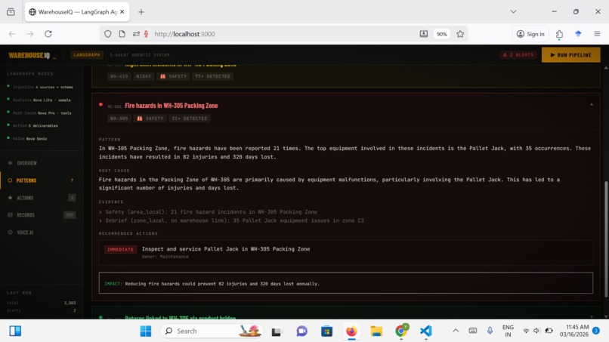The image size is (609, 342).
Task: Click the page info document icon
Action: pos(122,34)
